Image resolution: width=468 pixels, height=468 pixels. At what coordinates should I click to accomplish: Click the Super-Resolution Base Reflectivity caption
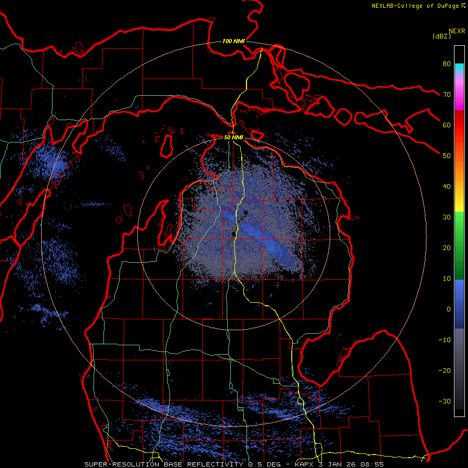click(234, 464)
